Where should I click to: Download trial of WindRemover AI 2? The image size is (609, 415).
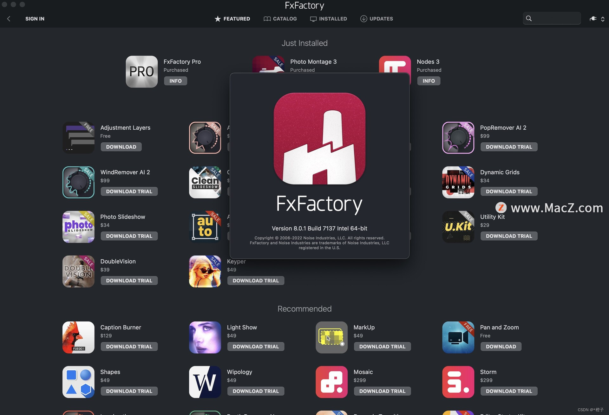click(x=129, y=191)
